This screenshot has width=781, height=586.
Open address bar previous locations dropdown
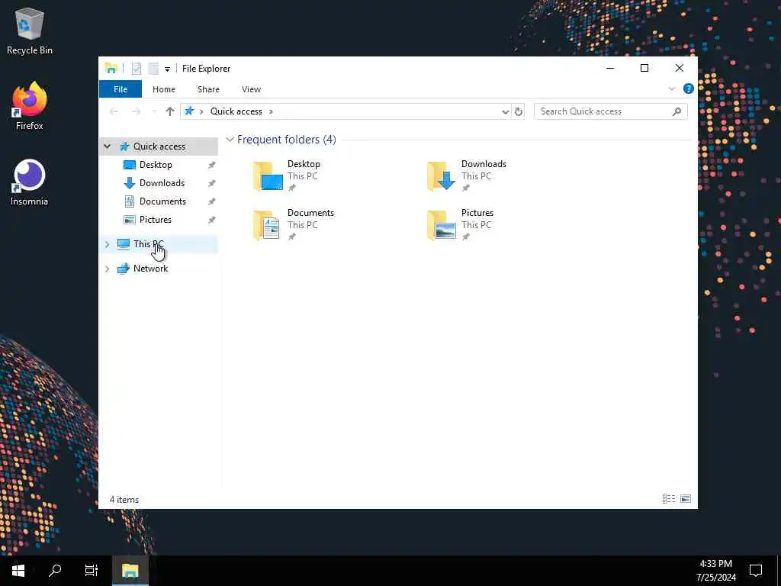click(x=505, y=111)
